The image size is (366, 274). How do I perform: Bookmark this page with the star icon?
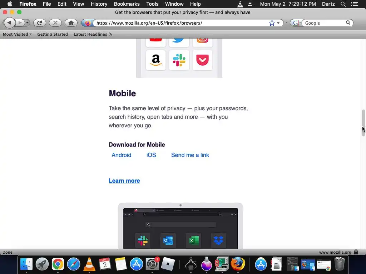click(x=272, y=23)
